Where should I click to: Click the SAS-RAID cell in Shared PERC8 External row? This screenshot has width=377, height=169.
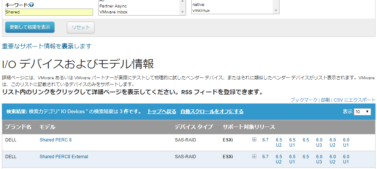tap(185, 157)
